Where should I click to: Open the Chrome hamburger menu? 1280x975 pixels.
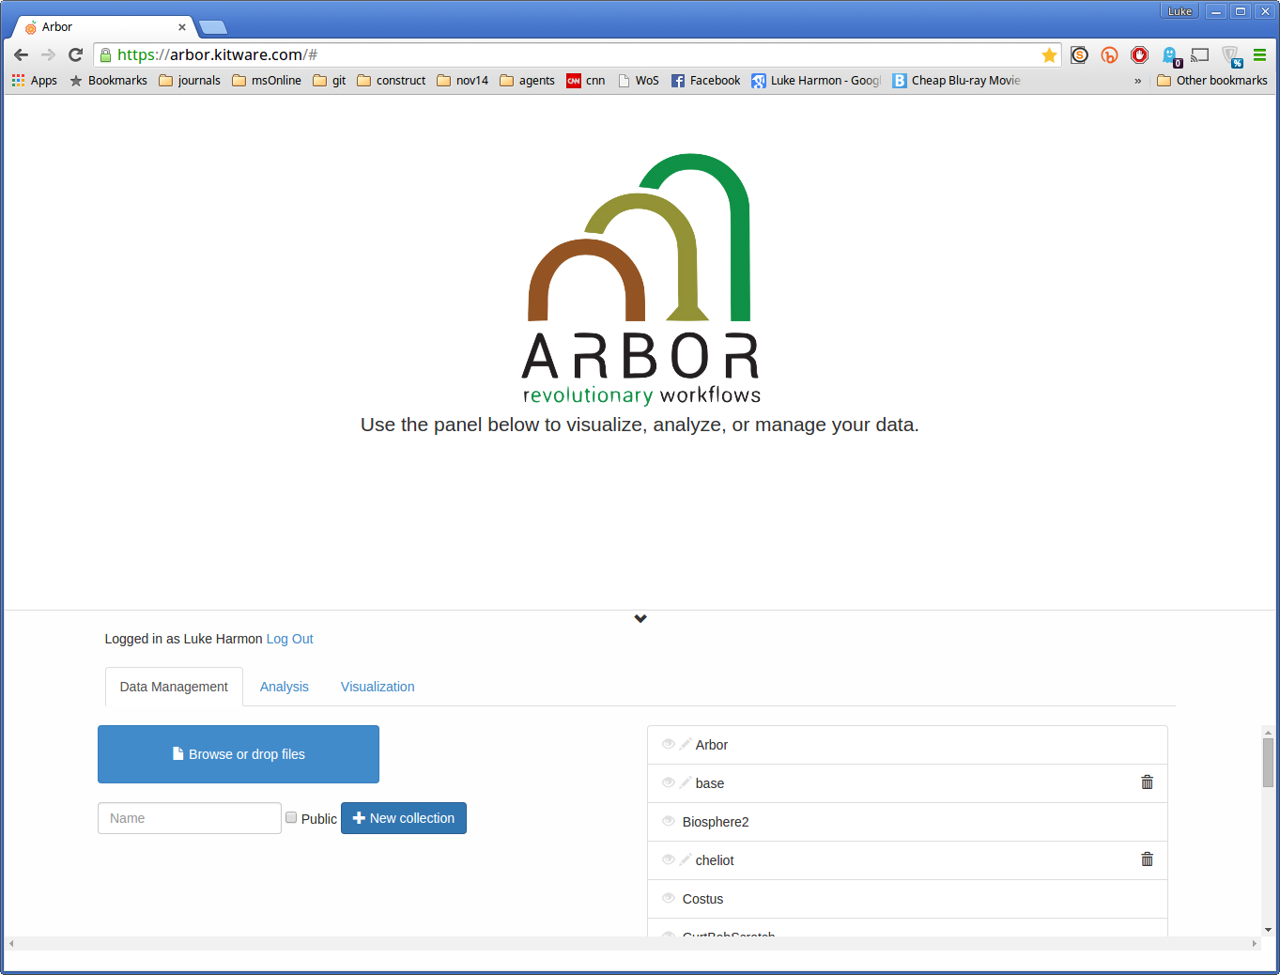coord(1259,55)
